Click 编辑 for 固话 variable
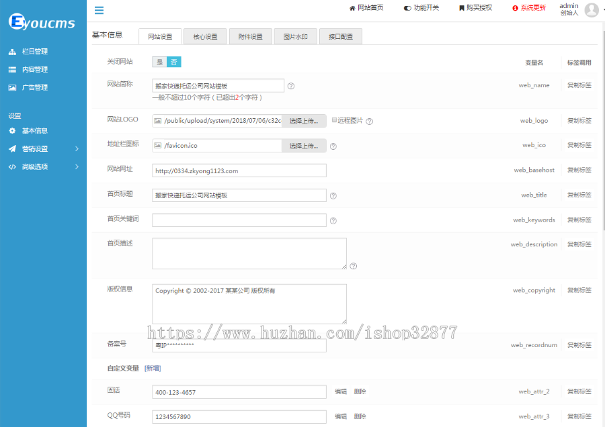The height and width of the screenshot is (427, 605). point(341,391)
